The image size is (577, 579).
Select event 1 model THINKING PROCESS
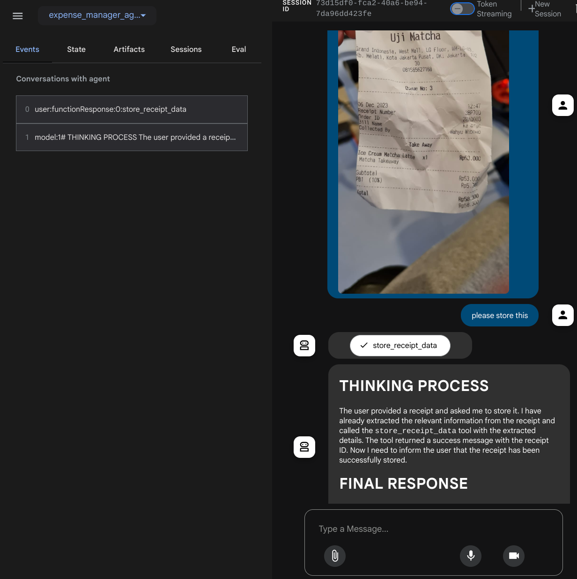pos(132,138)
